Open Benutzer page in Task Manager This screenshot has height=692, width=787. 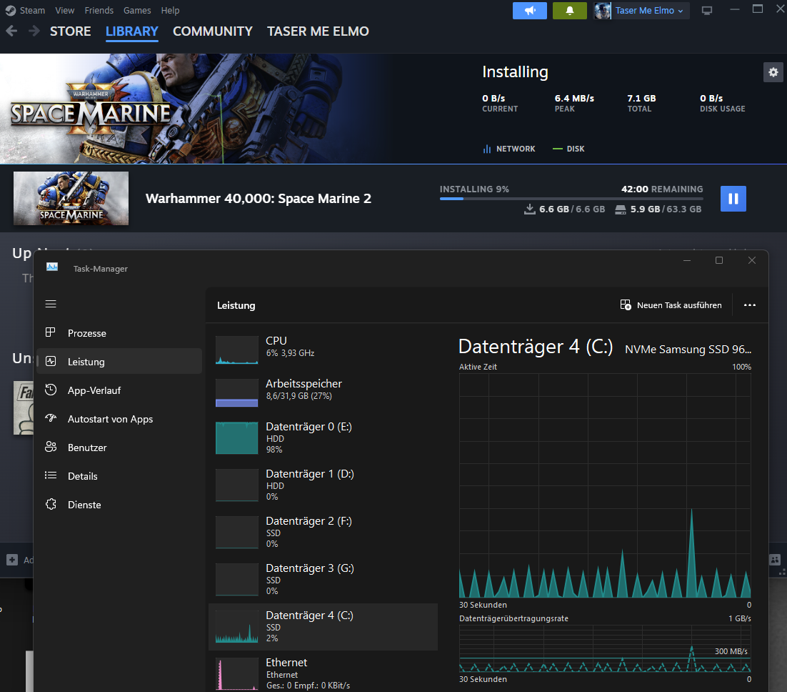119,448
